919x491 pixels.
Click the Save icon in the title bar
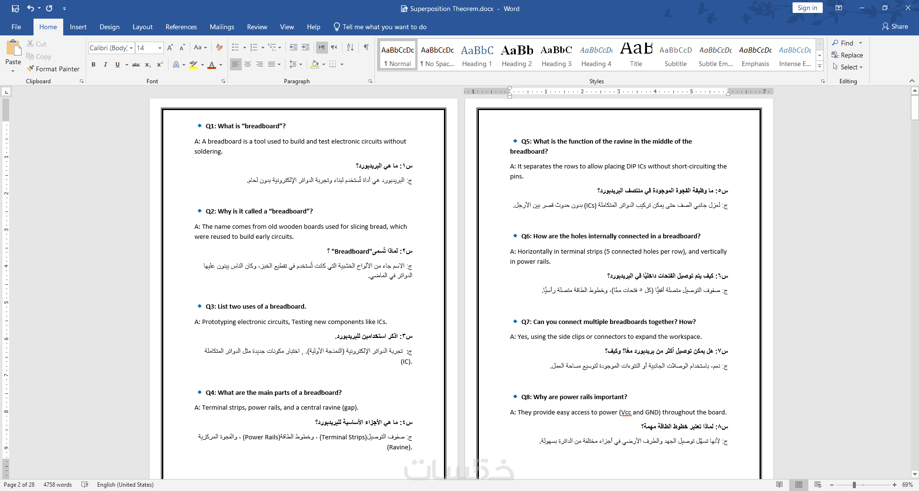point(15,8)
